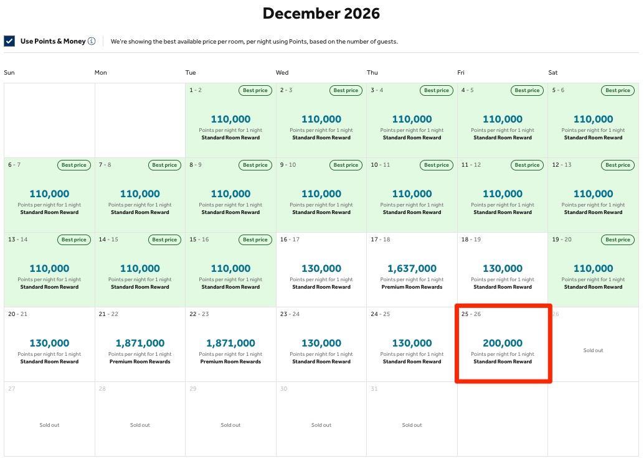
Task: Click the 110,000 points price on December 6
Action: 49,193
